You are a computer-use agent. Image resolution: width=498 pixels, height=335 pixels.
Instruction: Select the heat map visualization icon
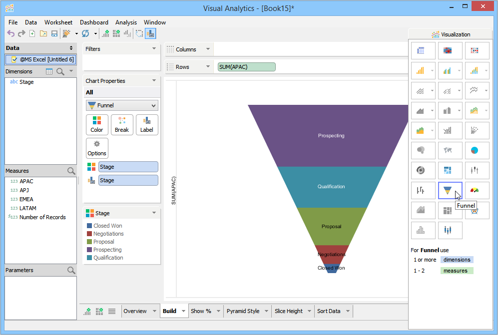(x=450, y=50)
